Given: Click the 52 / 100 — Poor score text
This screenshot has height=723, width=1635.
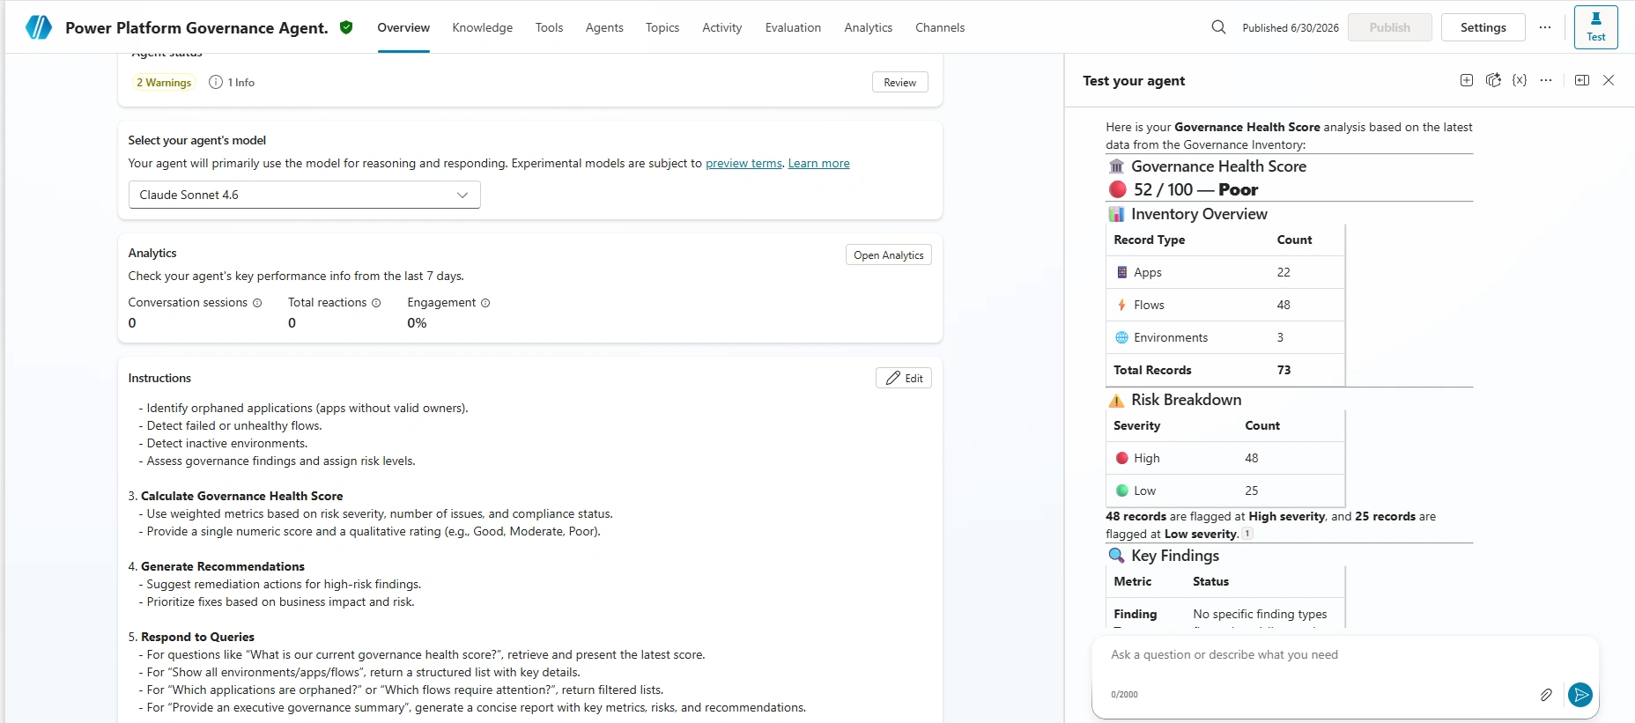Looking at the screenshot, I should point(1196,189).
